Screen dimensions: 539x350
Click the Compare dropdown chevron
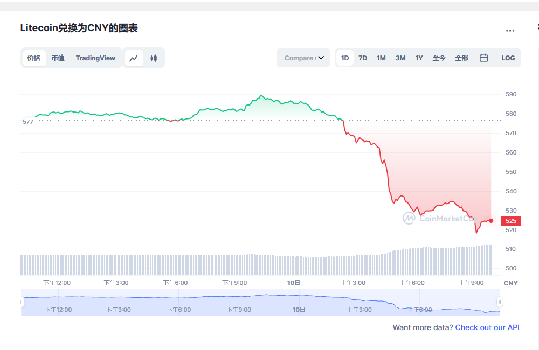[x=322, y=58]
